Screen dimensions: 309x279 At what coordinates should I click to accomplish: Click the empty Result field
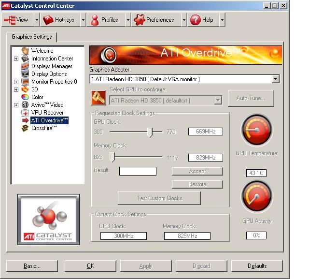click(x=138, y=171)
